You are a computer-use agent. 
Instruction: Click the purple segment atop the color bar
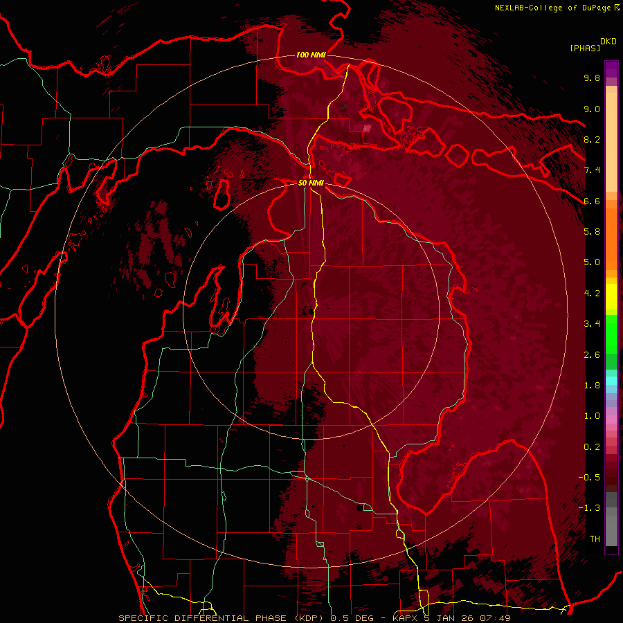611,69
